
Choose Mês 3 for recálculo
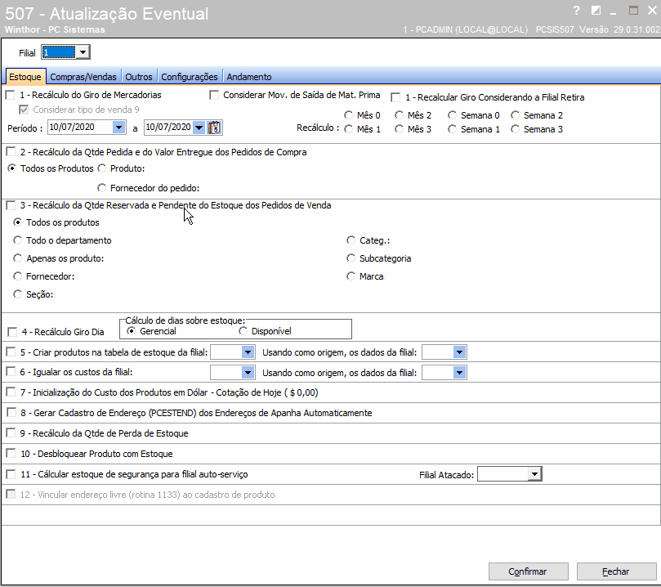[x=400, y=129]
